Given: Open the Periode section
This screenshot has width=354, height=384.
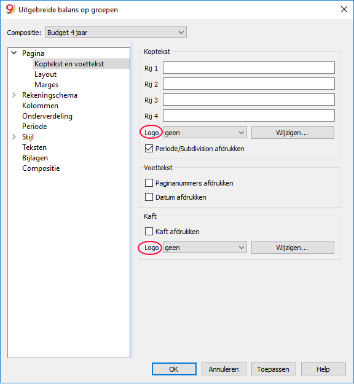Looking at the screenshot, I should (x=34, y=127).
